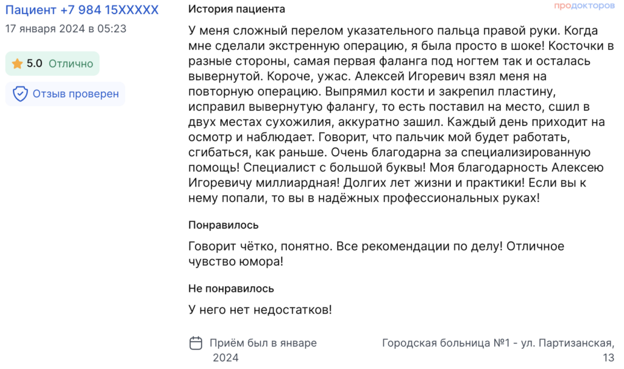Open the 'Городская больница №1' clinic address
This screenshot has width=624, height=369.
(x=498, y=350)
